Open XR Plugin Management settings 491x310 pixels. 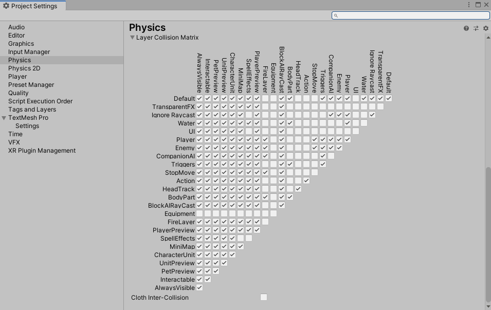click(x=42, y=151)
